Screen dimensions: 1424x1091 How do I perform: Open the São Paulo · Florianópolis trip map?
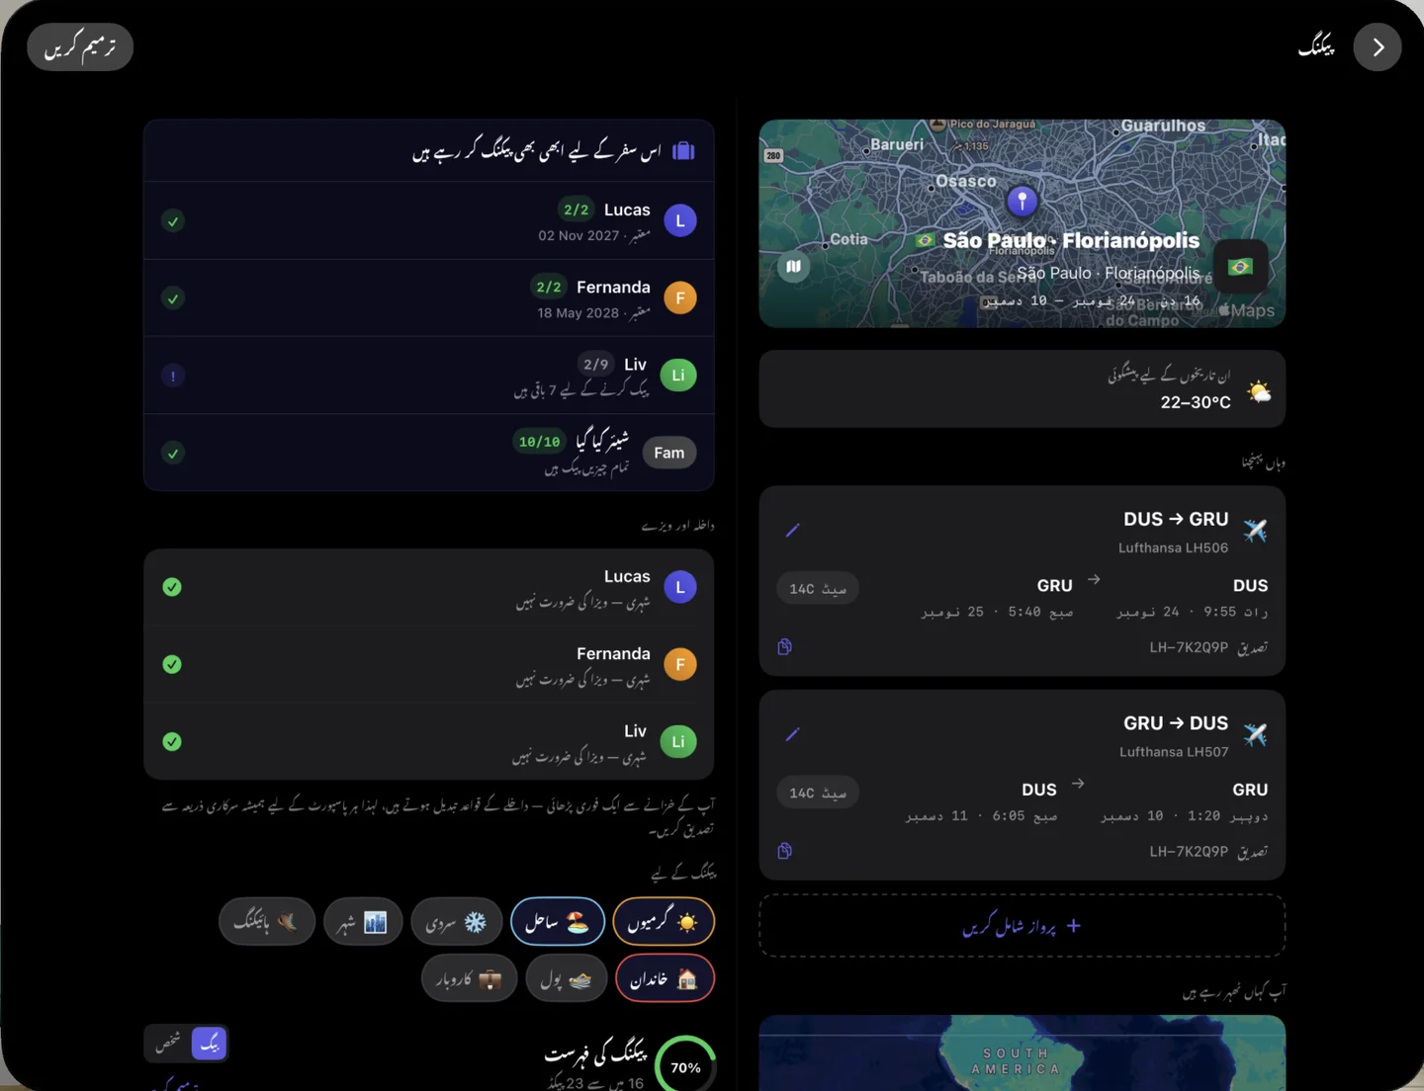(x=1023, y=223)
